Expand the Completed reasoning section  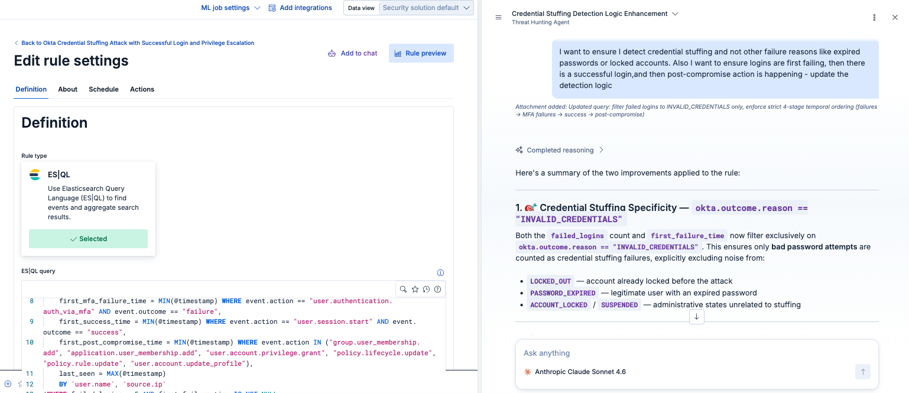560,150
